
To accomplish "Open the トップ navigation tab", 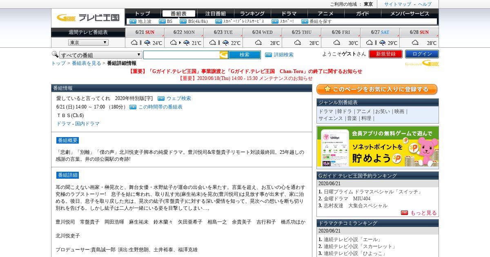I will coord(143,13).
